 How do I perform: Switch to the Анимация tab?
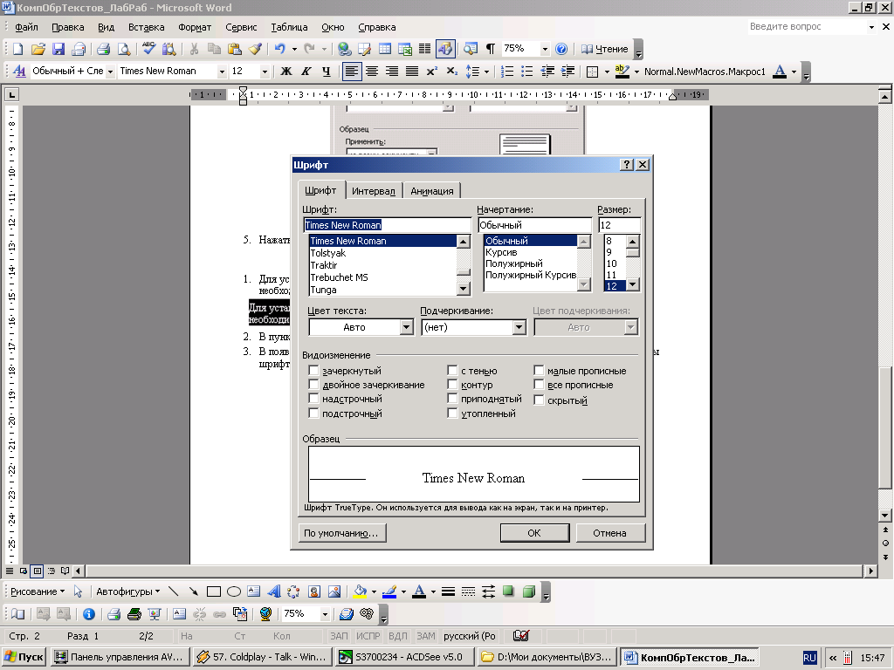pos(431,191)
